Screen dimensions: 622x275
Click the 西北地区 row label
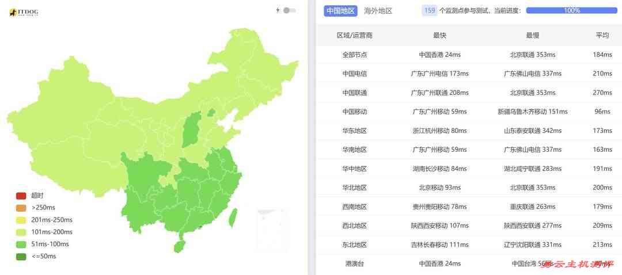(x=355, y=226)
